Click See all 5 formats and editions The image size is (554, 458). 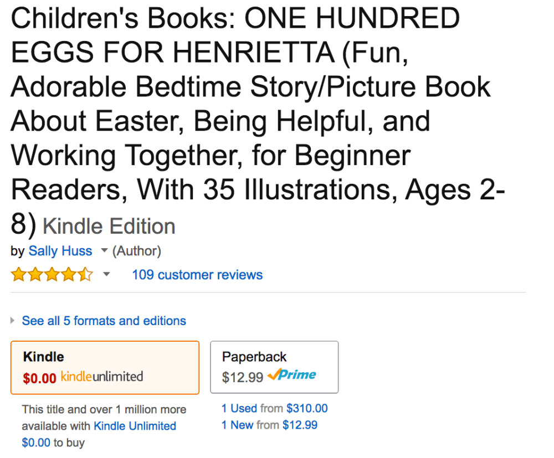[104, 321]
